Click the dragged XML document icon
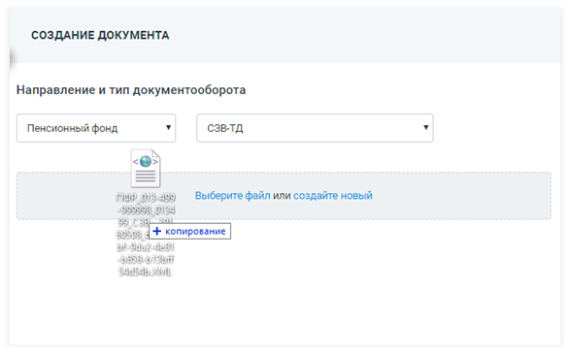The width and height of the screenshot is (570, 353). click(x=146, y=168)
